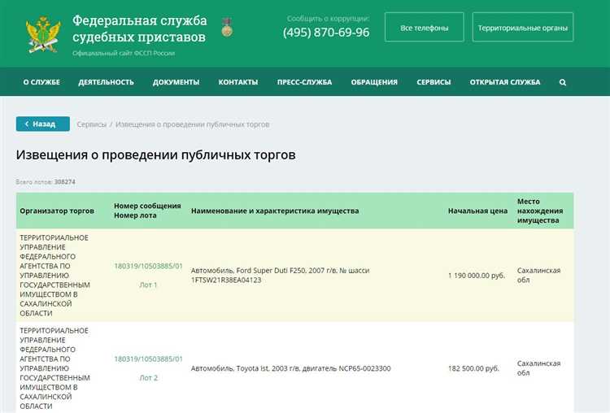Open the ДОКУМЕНТЫ menu
Viewport: 610px width, 413px height.
[176, 82]
